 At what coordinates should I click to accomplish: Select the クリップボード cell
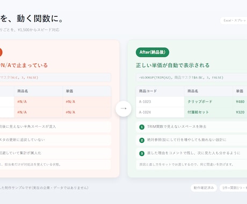(x=208, y=102)
